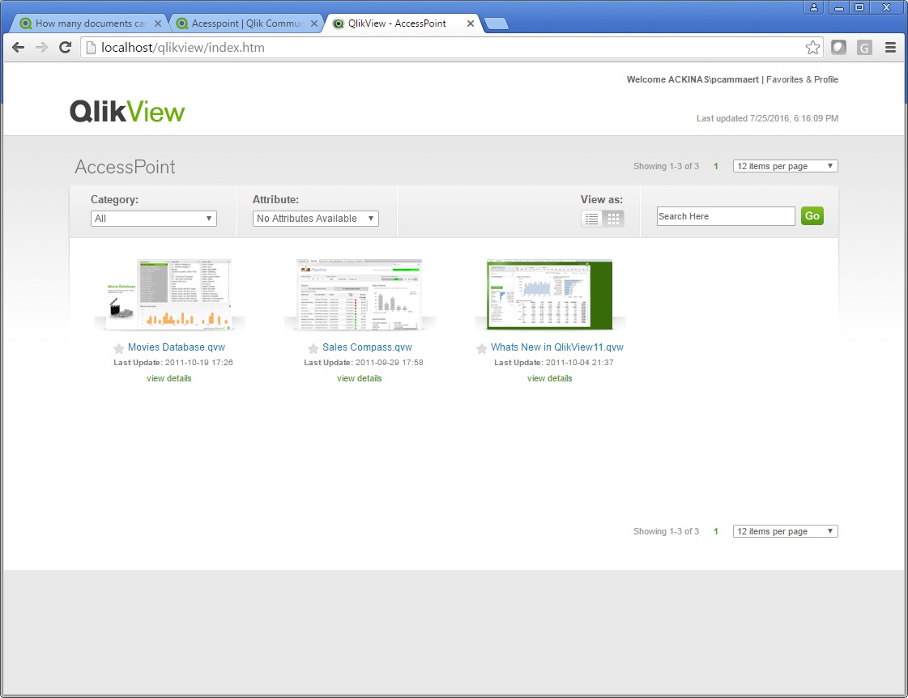Image resolution: width=908 pixels, height=698 pixels.
Task: Click top page number 1
Action: [x=716, y=166]
